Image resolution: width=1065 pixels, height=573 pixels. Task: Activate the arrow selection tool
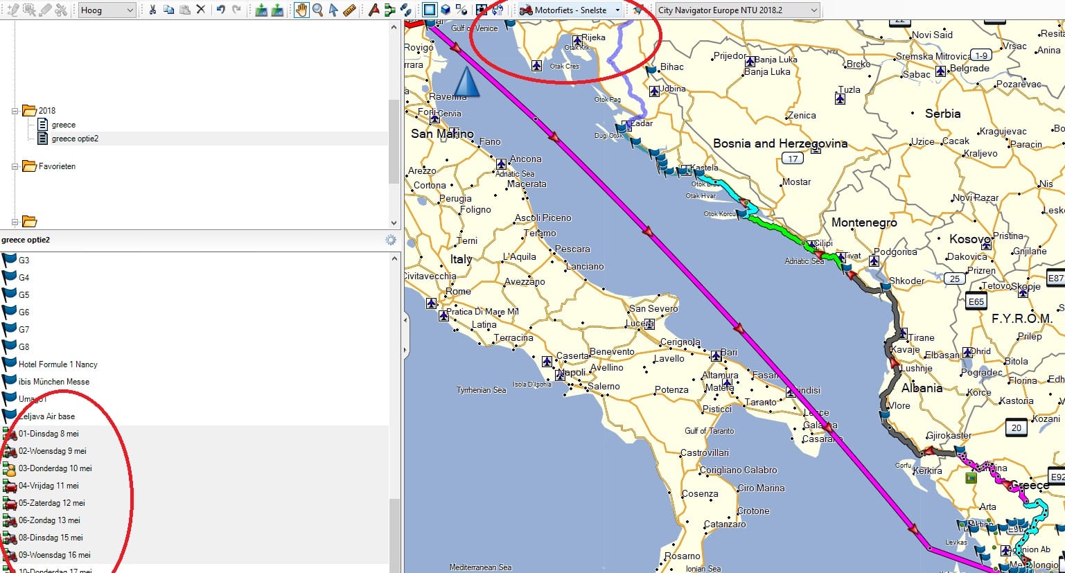333,10
